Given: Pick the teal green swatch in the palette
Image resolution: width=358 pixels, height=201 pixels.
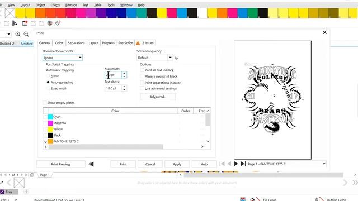Looking at the screenshot, I should 142,13.
